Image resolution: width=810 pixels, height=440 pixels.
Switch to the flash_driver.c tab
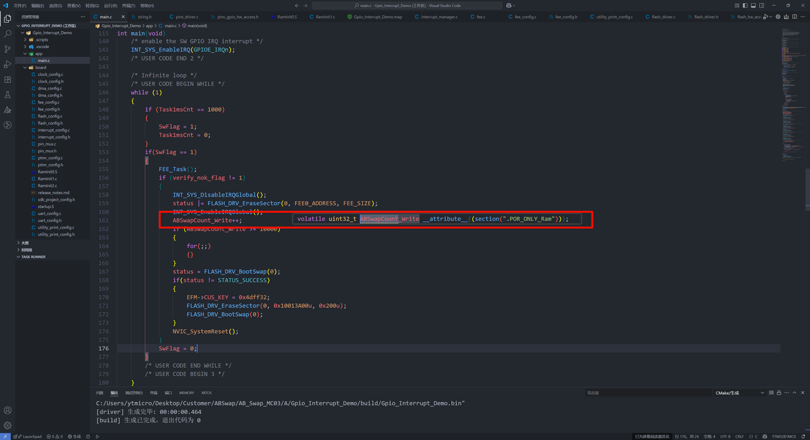663,17
